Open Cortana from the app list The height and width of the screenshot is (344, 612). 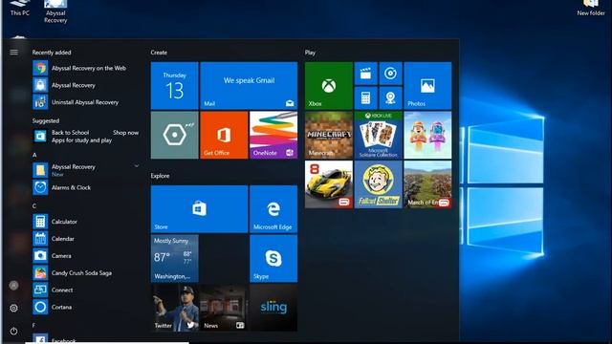tap(86, 307)
